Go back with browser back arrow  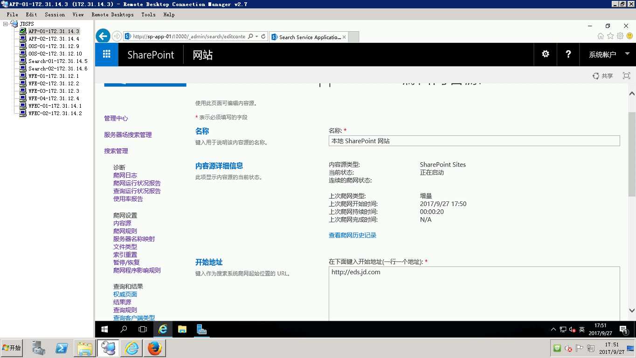103,36
